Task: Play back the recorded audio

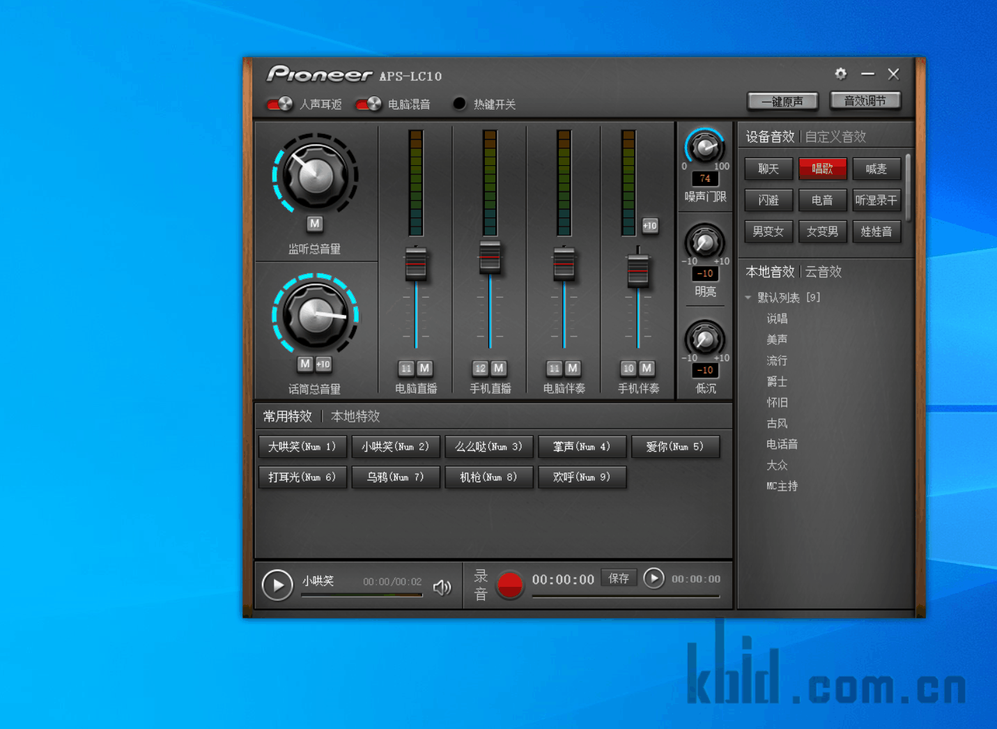Action: pos(654,578)
